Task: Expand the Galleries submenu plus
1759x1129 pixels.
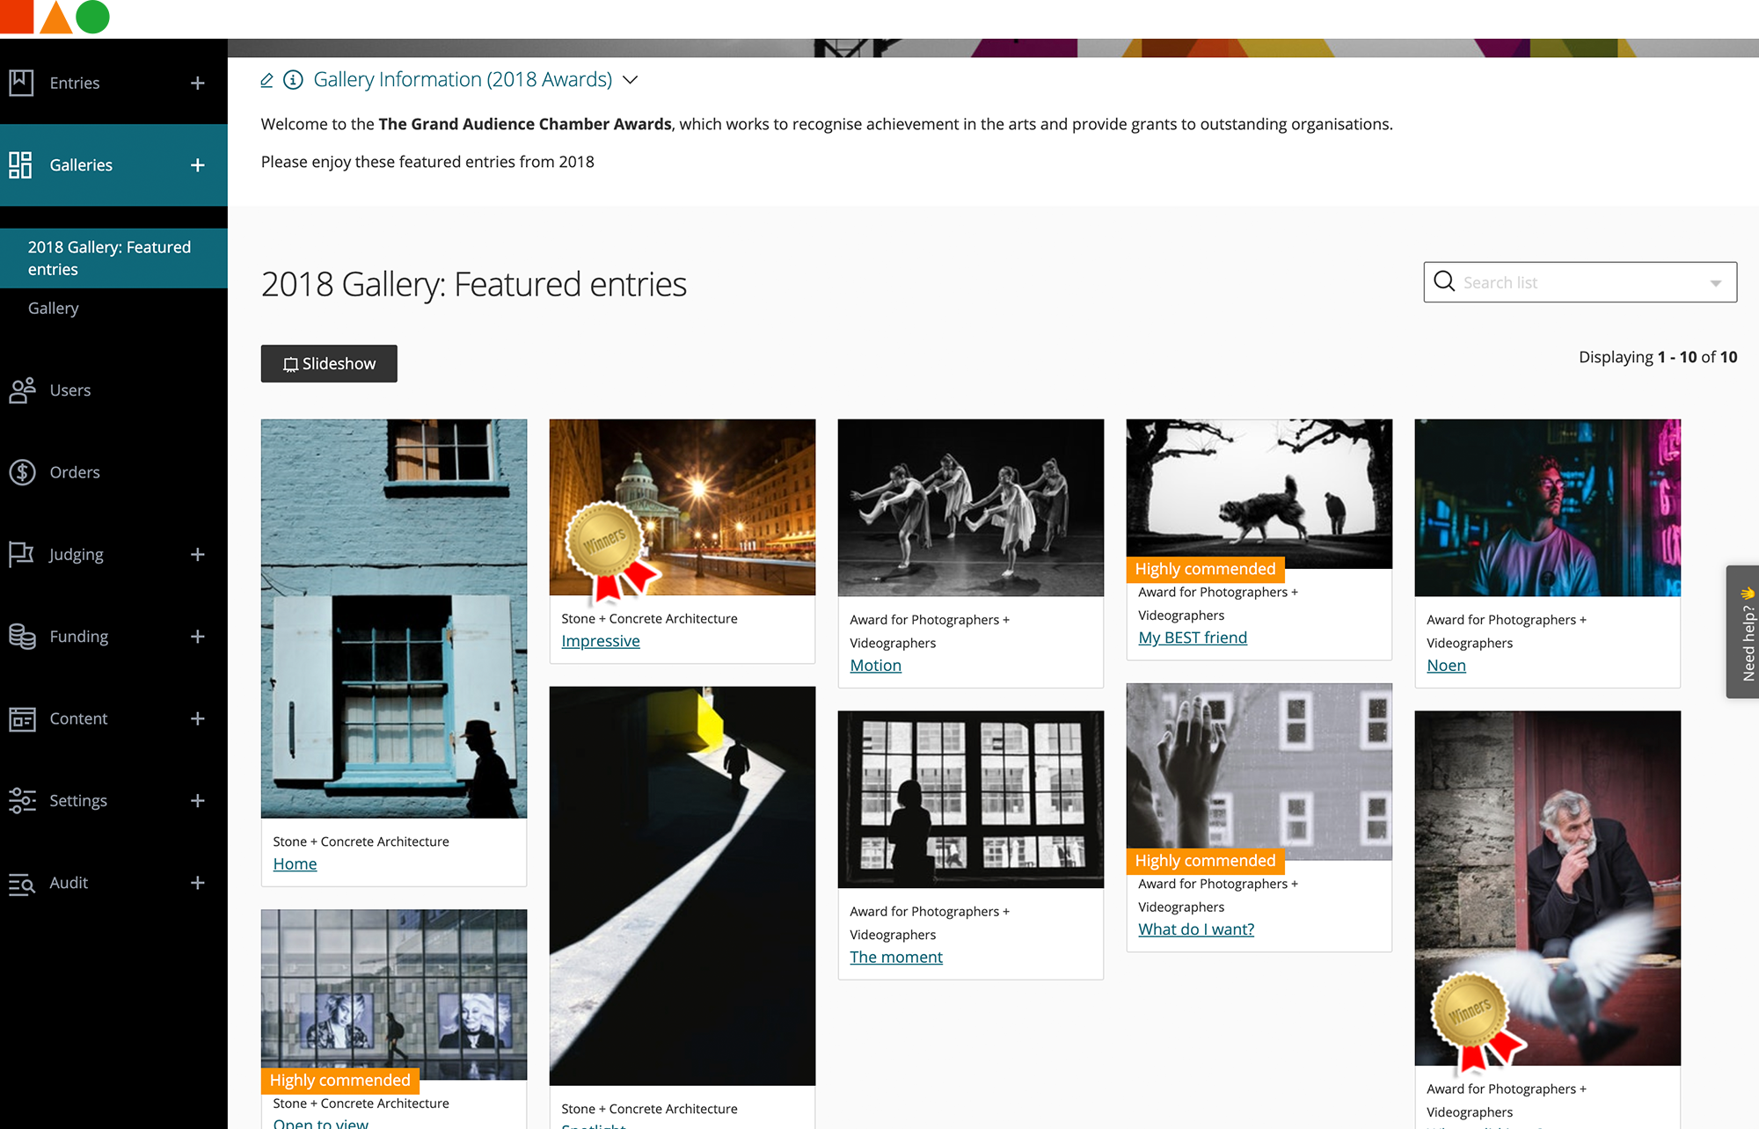Action: pyautogui.click(x=198, y=164)
